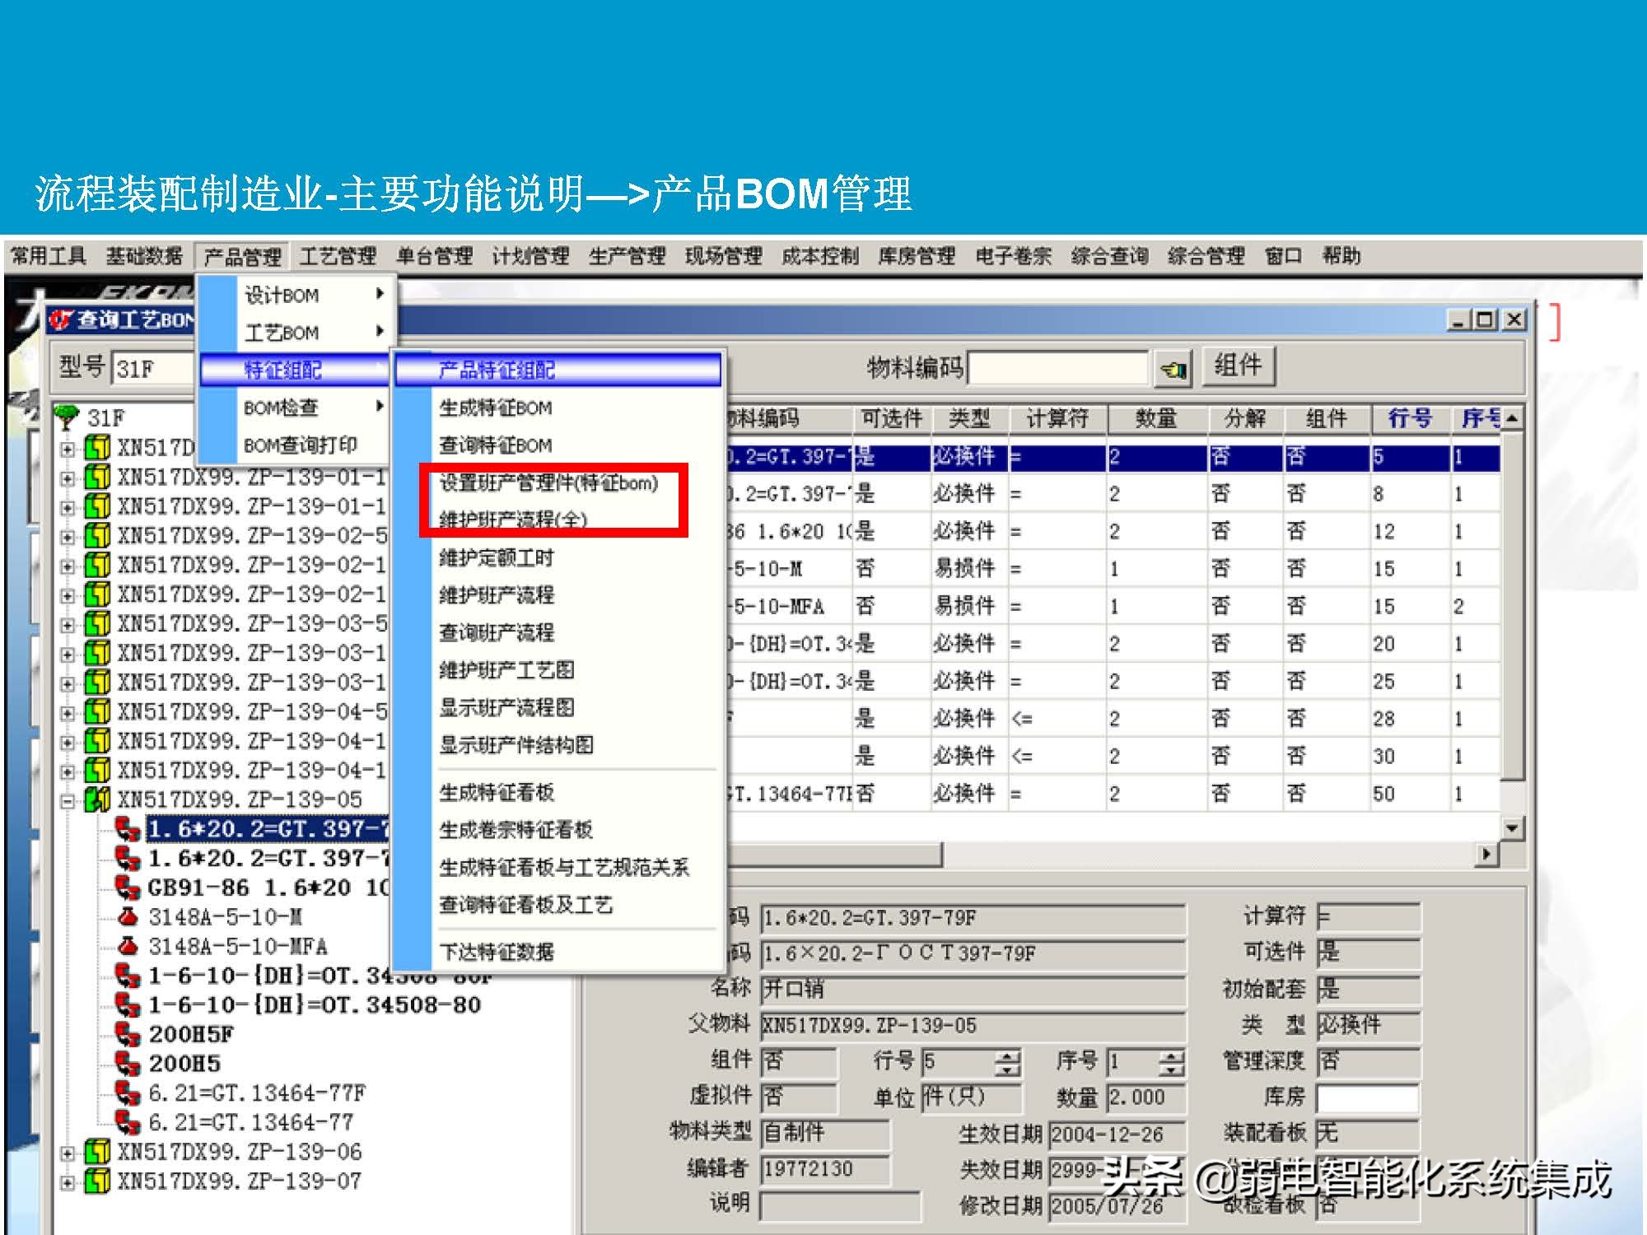Select tree item 6.21=GT.13464-77F

click(257, 1093)
